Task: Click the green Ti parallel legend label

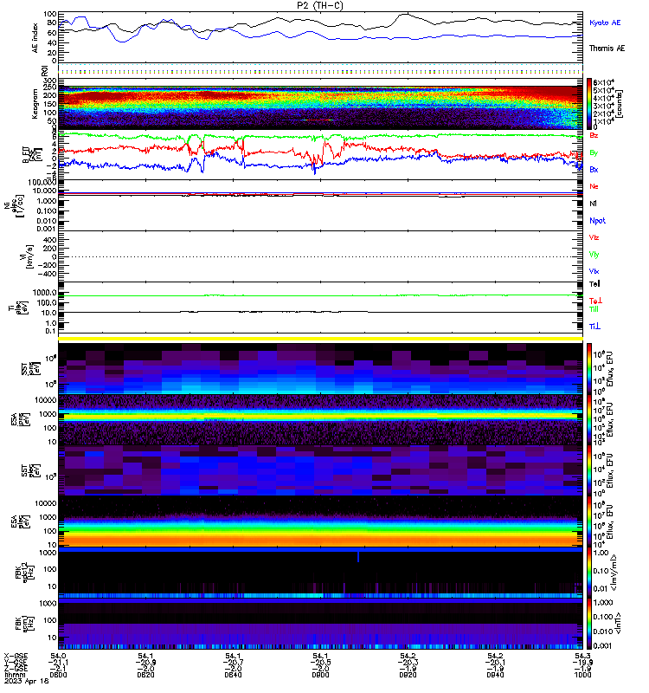Action: pos(594,309)
